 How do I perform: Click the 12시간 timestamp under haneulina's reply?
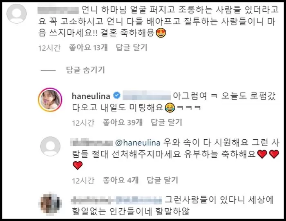83,123
